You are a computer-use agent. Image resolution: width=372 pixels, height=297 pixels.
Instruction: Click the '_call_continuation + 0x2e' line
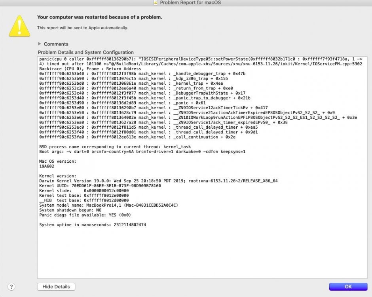tap(137, 137)
